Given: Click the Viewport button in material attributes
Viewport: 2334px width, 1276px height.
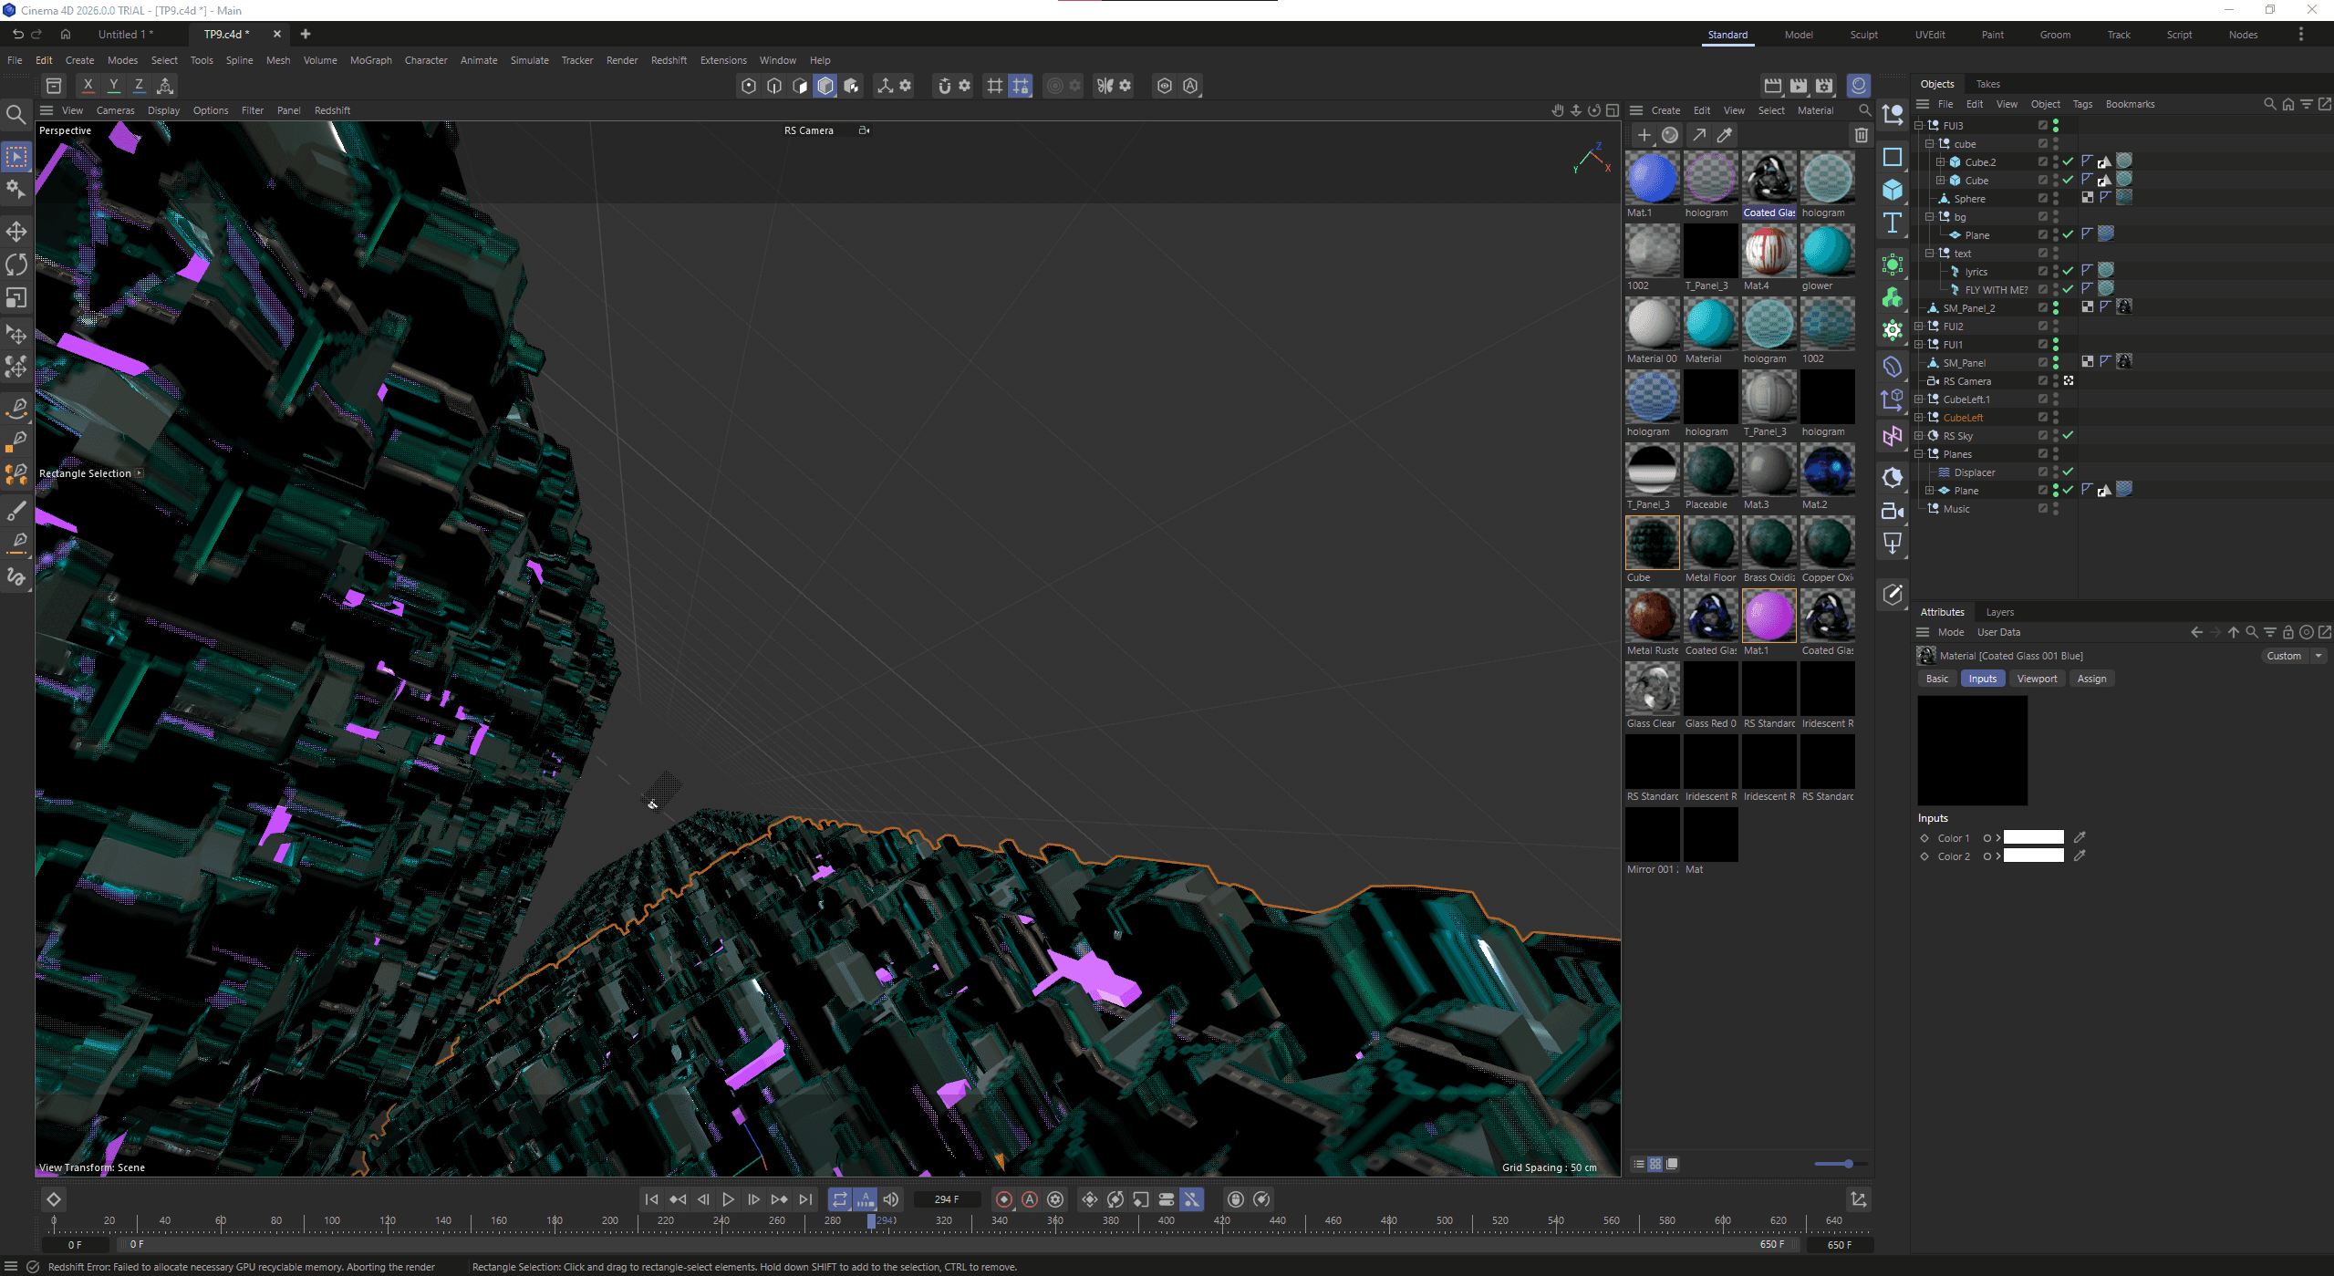Looking at the screenshot, I should [x=2037, y=679].
